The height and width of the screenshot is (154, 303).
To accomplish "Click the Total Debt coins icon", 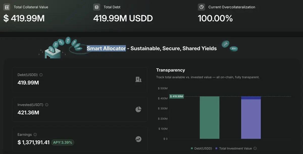I will 97,7.
